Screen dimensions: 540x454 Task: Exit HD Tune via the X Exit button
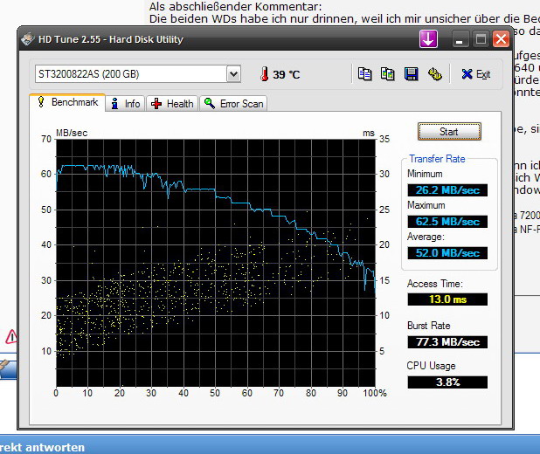pos(476,74)
